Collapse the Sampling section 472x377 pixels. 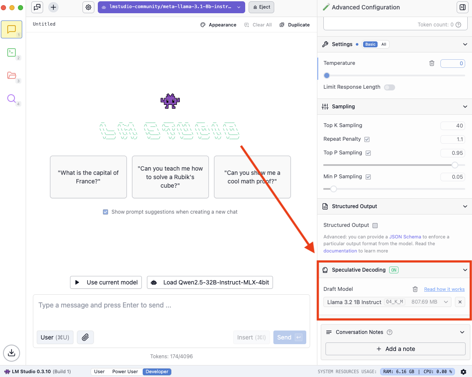(465, 107)
